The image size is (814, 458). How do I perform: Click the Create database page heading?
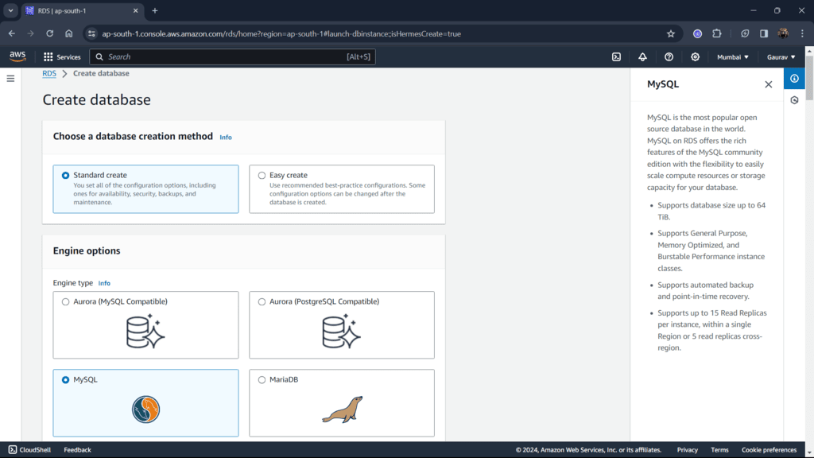(96, 99)
